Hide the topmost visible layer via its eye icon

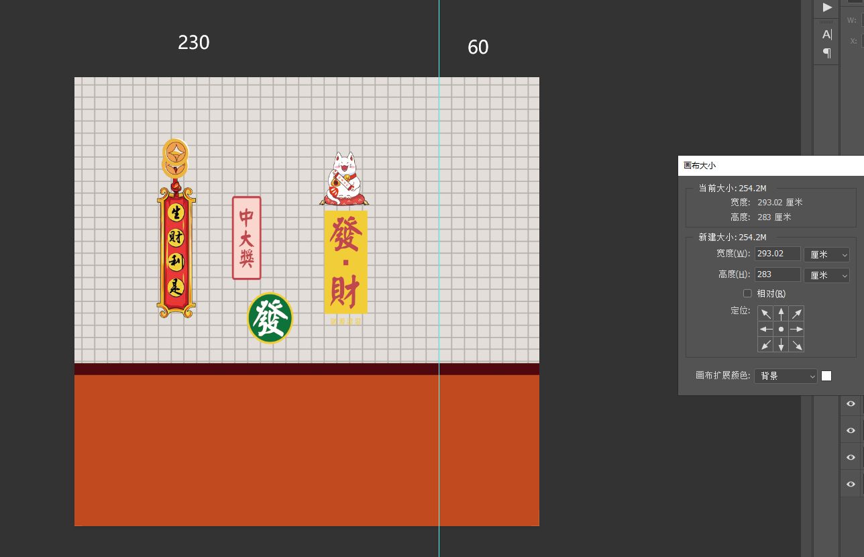pos(851,403)
